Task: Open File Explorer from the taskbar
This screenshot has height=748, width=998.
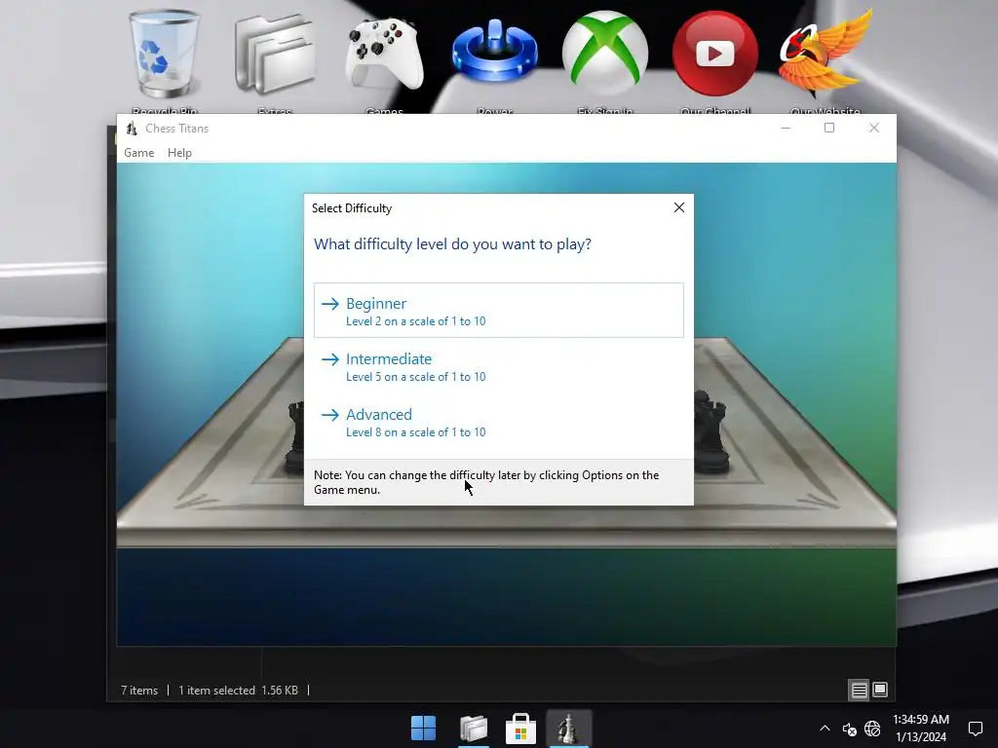Action: (474, 729)
